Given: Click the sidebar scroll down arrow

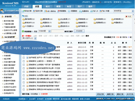Looking at the screenshot, I should click(20, 95).
